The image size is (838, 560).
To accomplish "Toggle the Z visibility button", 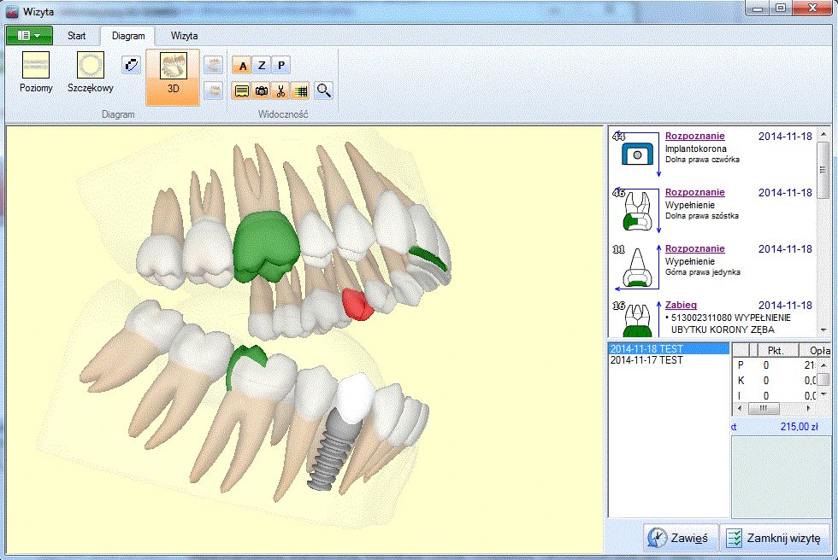I will [x=262, y=66].
